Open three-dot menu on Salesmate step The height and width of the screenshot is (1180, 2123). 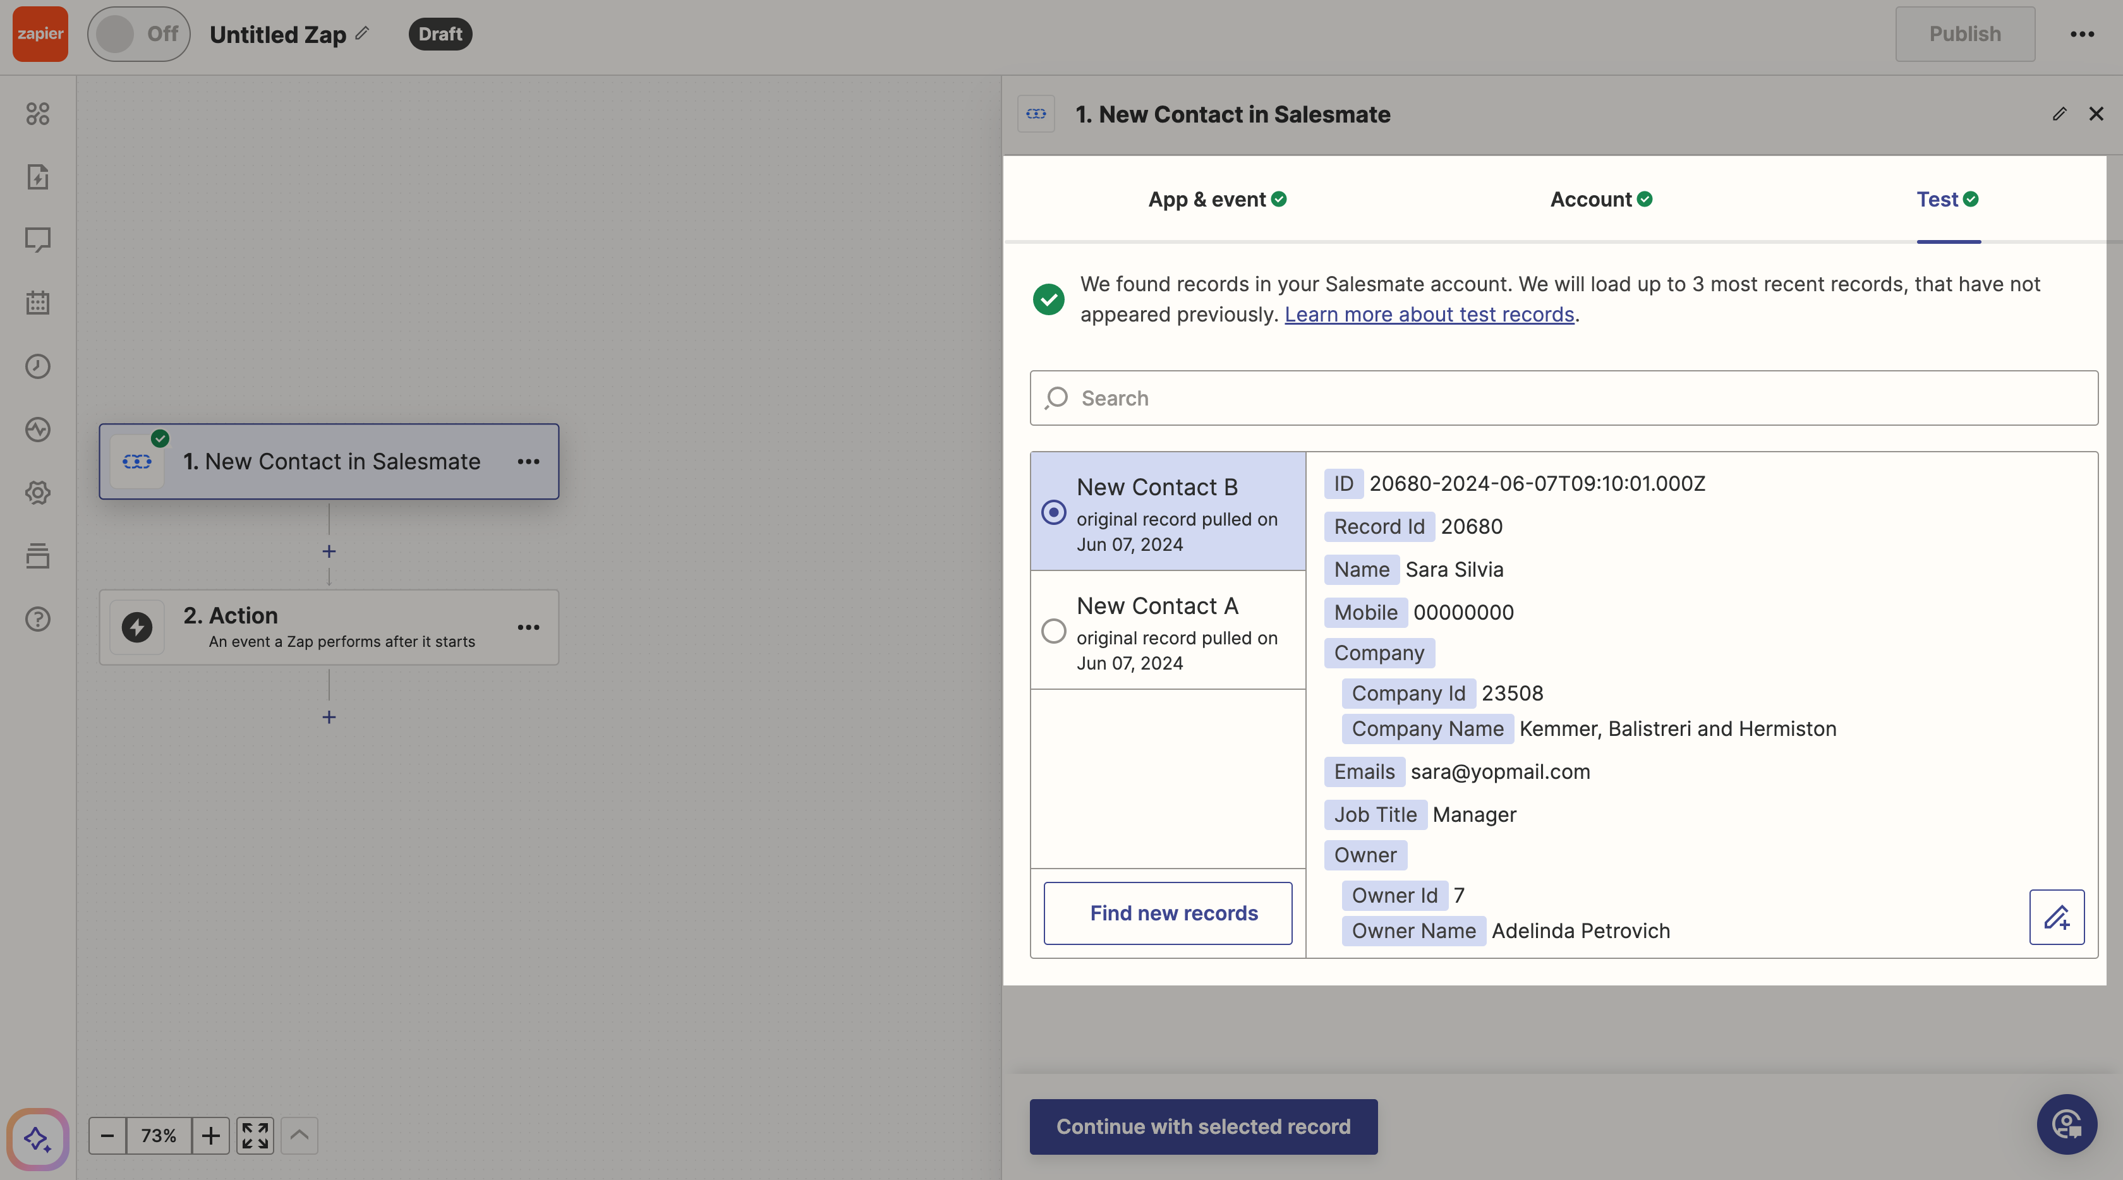click(528, 462)
